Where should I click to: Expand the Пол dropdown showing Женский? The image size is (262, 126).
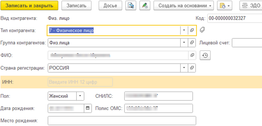tap(80, 96)
